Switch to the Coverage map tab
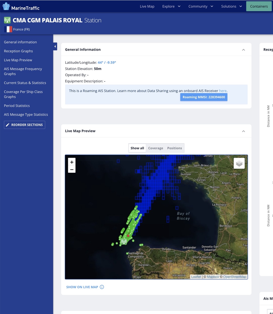This screenshot has width=273, height=314. [156, 148]
